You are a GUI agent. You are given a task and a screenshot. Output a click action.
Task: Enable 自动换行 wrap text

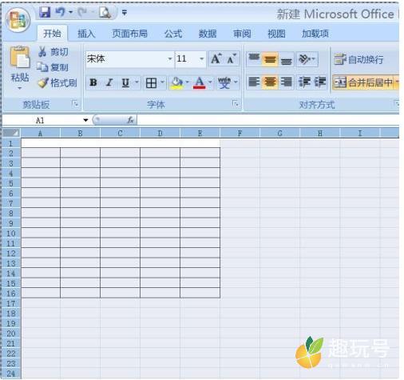358,59
